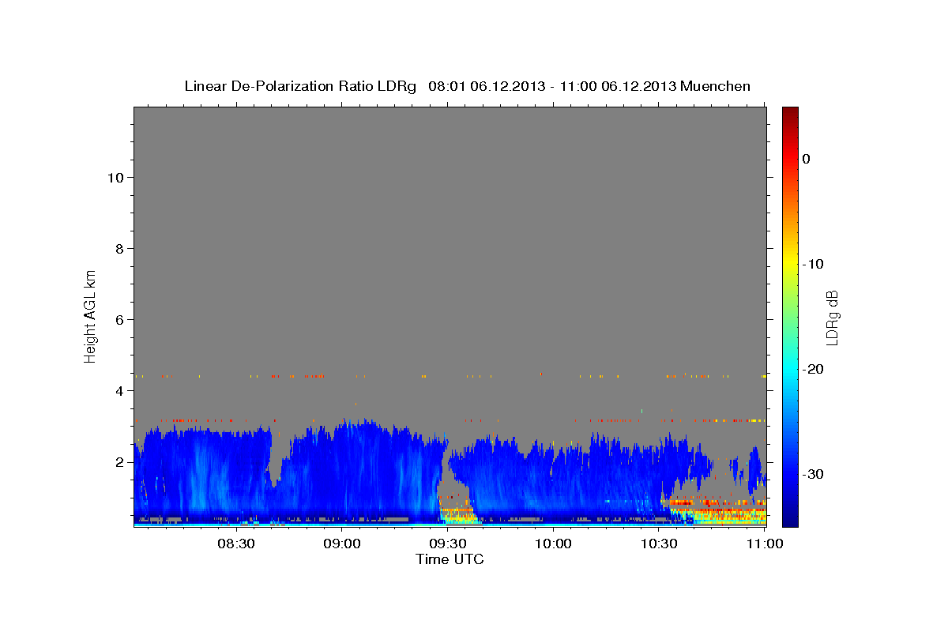The image size is (948, 632).
Task: Click the 'LDRg dB' colorbar label
Action: [832, 318]
